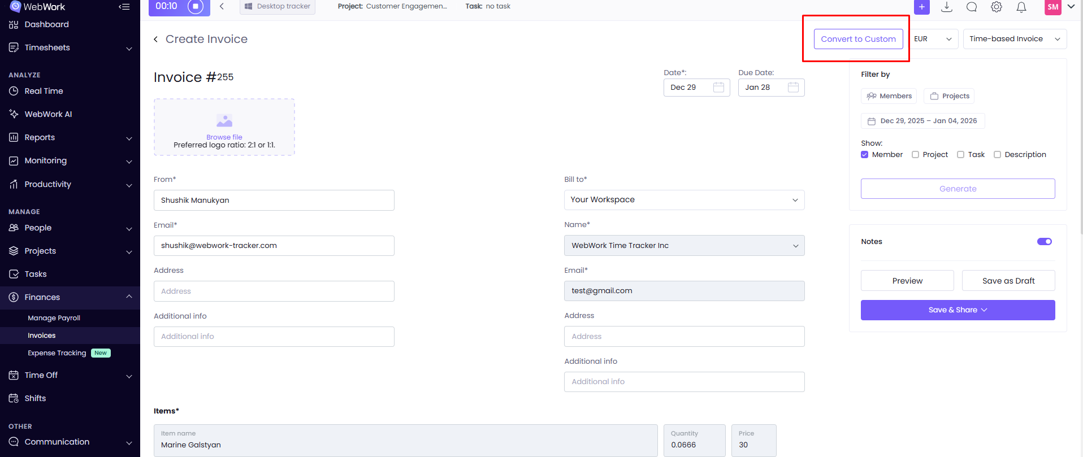Expand the Bill to Your Workspace dropdown

point(684,200)
